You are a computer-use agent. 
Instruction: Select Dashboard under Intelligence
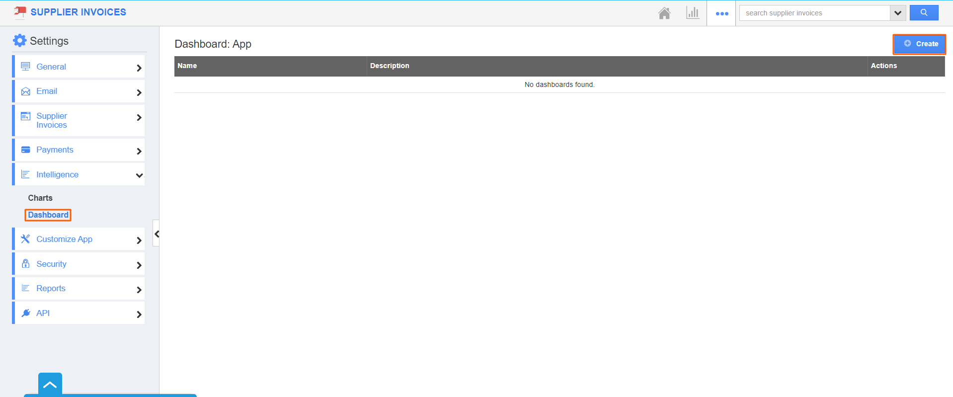(48, 215)
